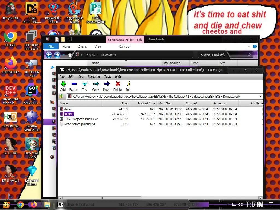Screen dimensions: 280x210
Task: Select the HxD desktop icon
Action: [11, 120]
